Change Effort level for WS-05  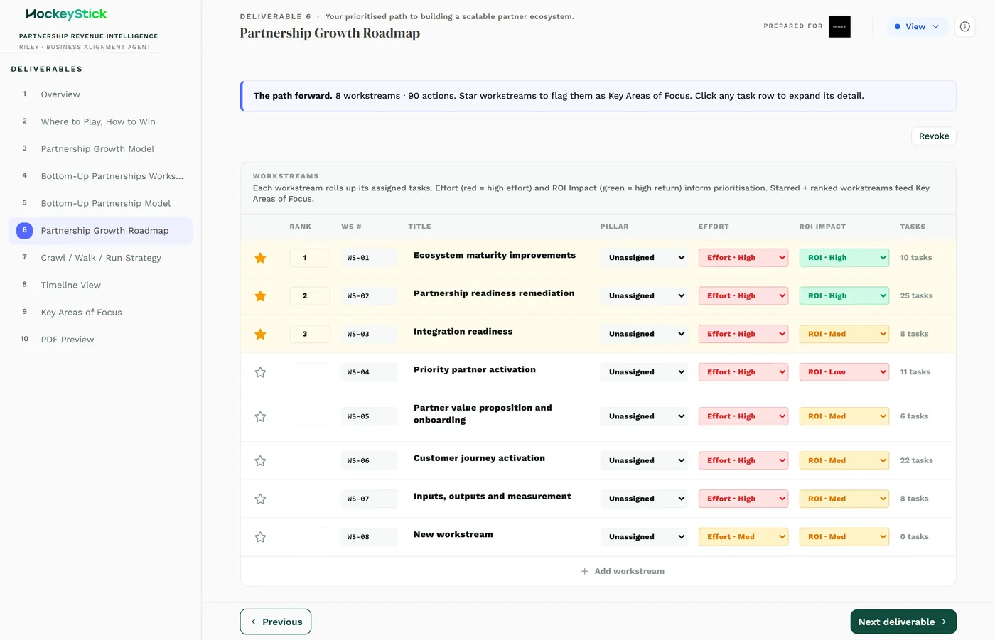coord(743,416)
